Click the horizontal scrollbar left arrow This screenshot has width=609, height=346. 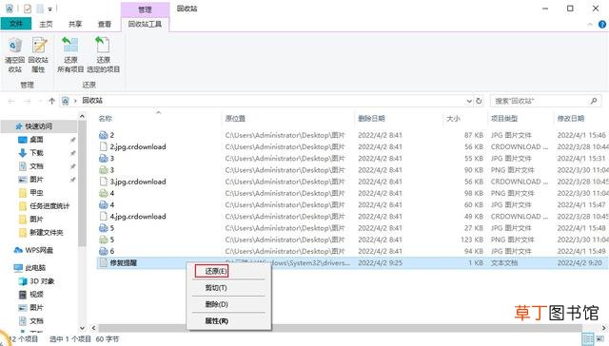(93, 328)
